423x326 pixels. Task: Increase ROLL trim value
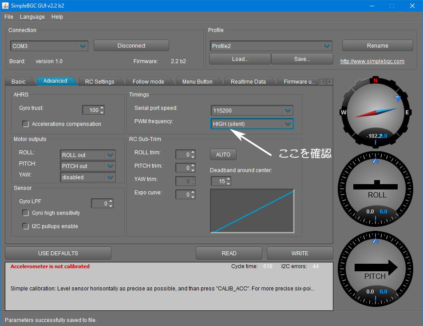(x=193, y=153)
